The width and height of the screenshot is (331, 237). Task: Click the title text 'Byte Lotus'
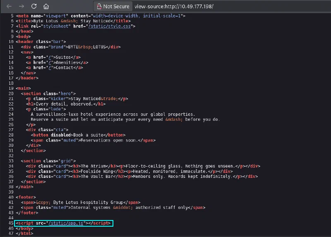tap(46, 21)
